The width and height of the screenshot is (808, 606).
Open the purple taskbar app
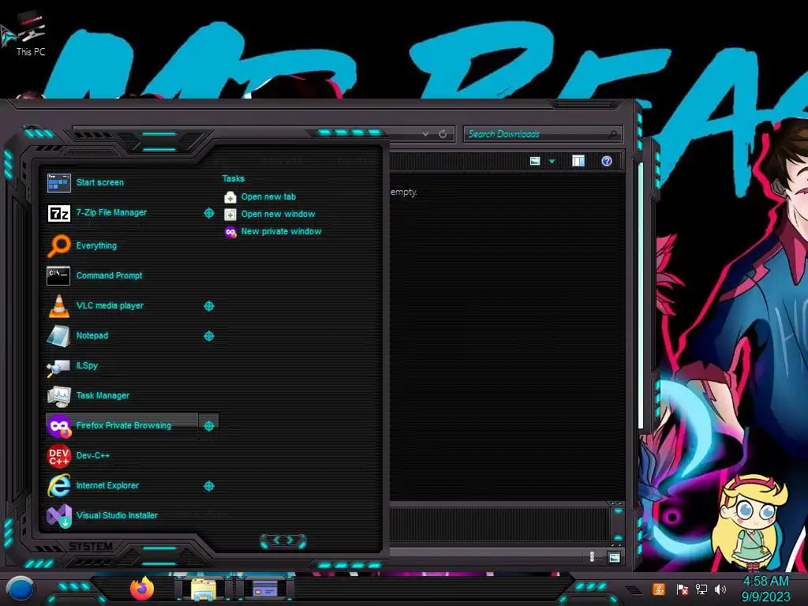[x=264, y=589]
